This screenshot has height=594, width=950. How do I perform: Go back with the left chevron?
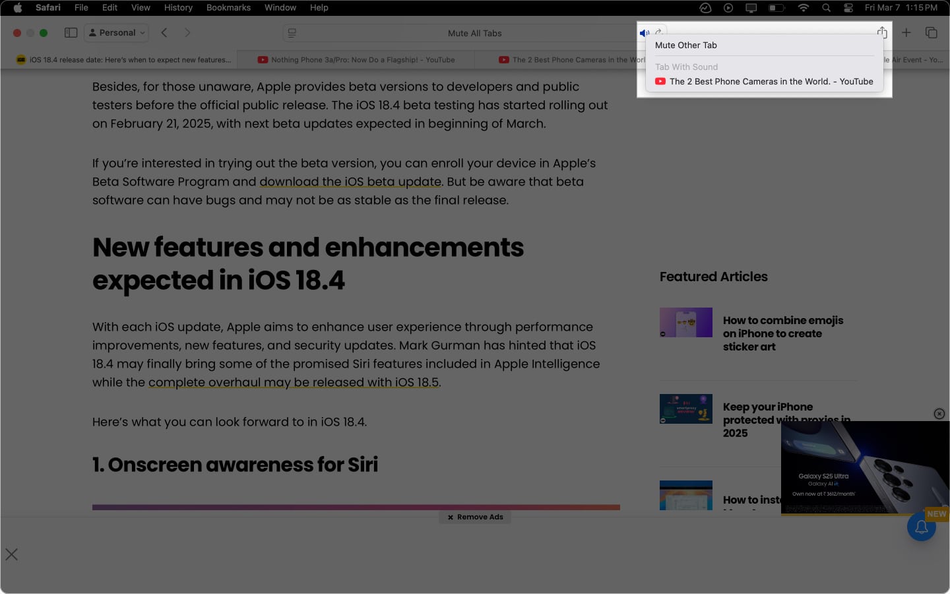[164, 32]
